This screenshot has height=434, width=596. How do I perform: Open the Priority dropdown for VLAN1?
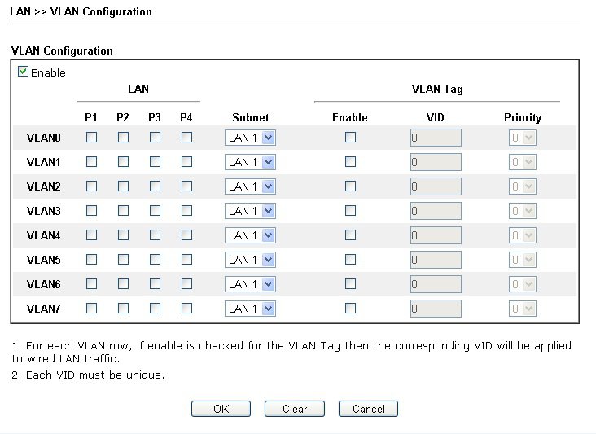pos(522,163)
